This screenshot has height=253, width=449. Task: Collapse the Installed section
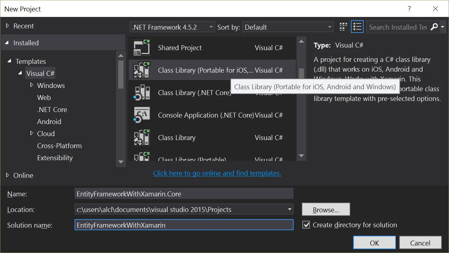[7, 43]
